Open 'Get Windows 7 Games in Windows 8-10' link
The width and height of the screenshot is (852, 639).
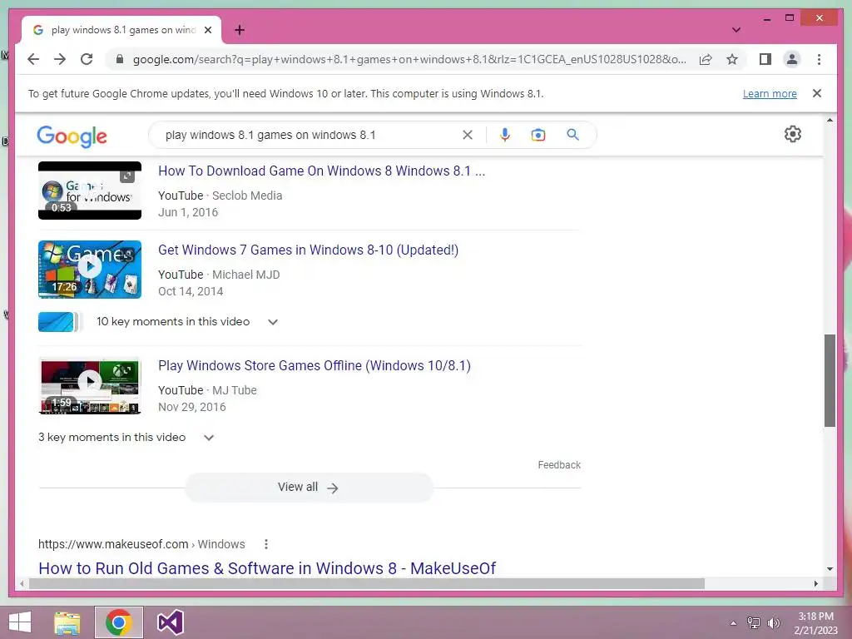(308, 250)
